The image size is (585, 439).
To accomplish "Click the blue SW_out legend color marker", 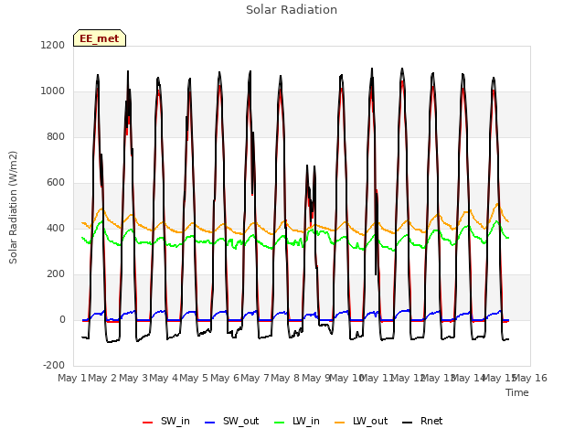I will 210,423.
